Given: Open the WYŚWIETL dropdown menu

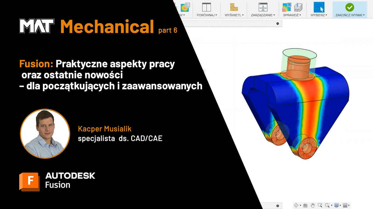Looking at the screenshot, I should point(234,15).
